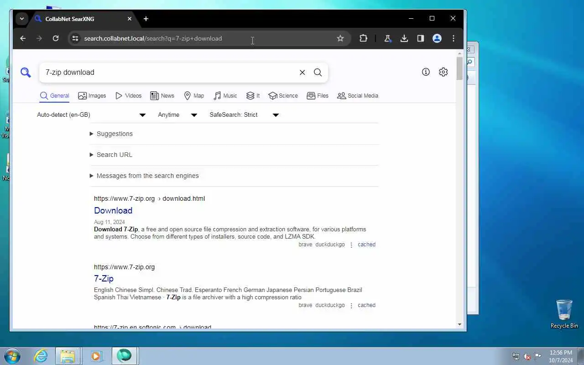Close the CollabNet SearXNG tab
This screenshot has width=584, height=365.
[130, 19]
